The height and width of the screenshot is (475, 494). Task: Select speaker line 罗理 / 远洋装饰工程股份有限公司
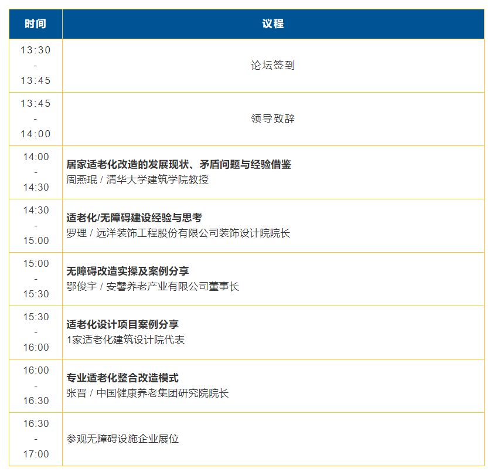pos(178,233)
